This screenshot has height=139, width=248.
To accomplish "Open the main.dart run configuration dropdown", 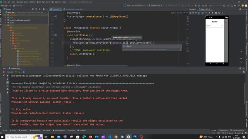I will (x=155, y=5).
